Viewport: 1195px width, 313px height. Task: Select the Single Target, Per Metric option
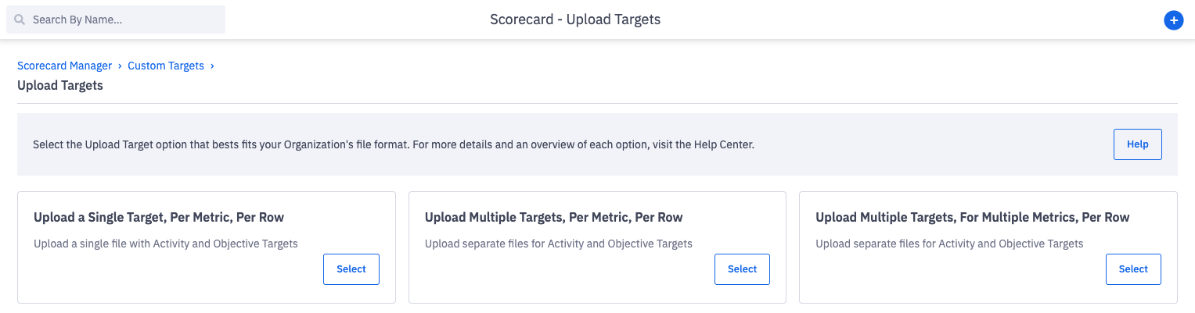click(351, 269)
